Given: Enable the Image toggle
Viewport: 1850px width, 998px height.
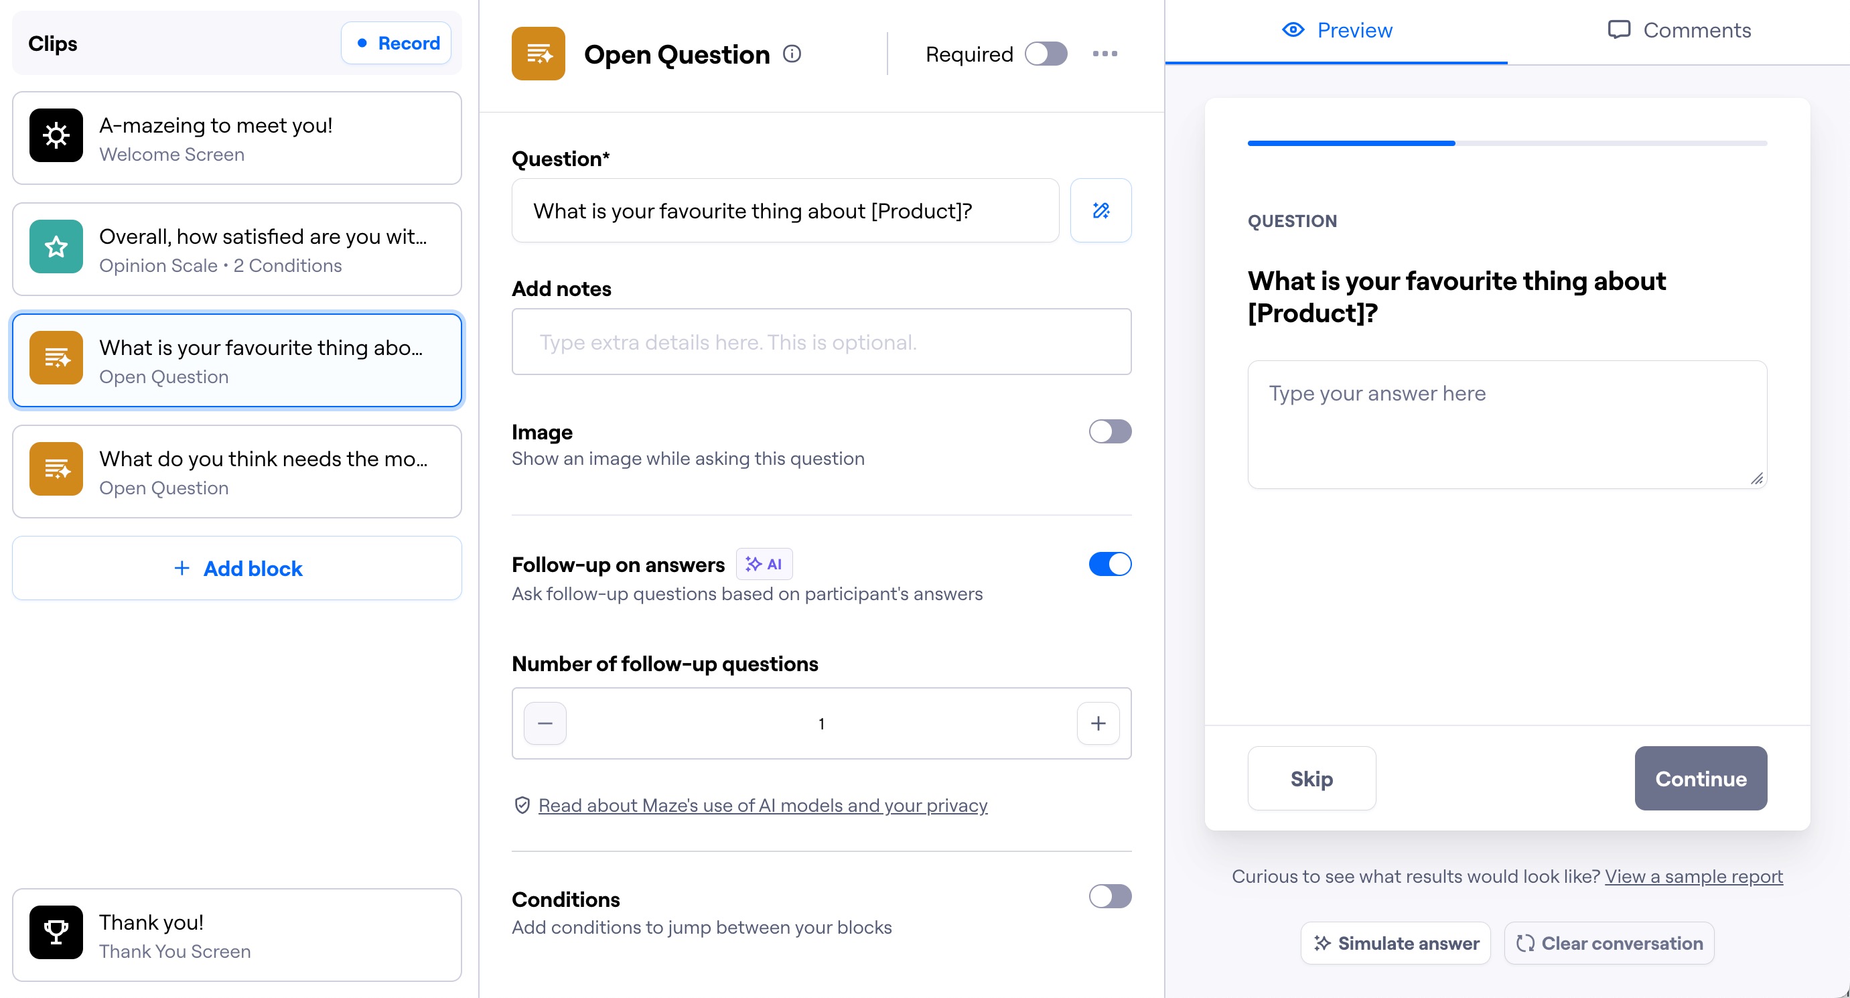Looking at the screenshot, I should tap(1110, 432).
